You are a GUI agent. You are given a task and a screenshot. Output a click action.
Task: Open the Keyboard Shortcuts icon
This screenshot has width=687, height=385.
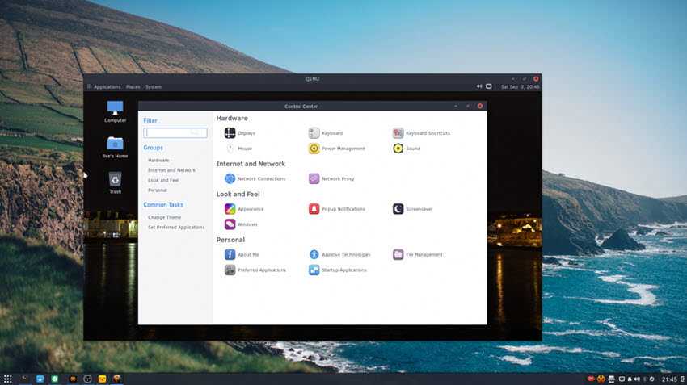[x=398, y=133]
